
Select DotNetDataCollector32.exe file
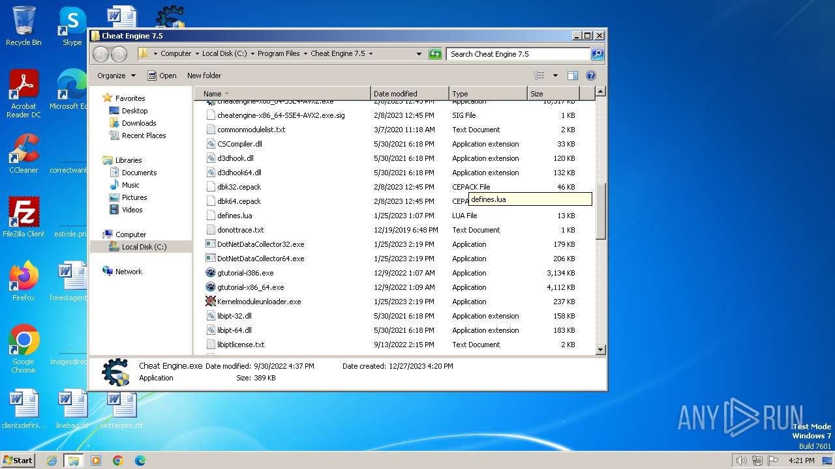coord(260,244)
